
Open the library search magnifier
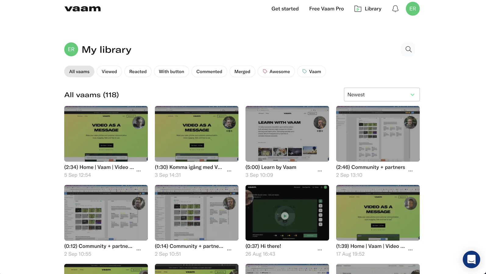click(x=408, y=49)
